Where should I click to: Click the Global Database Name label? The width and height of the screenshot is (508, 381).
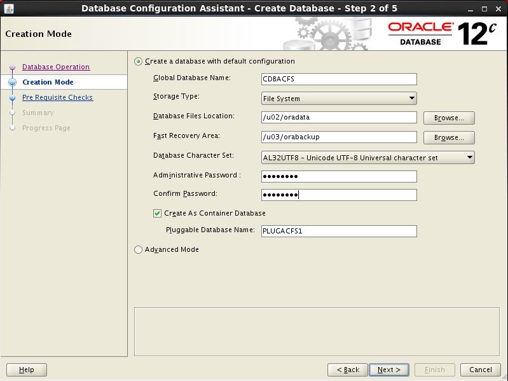tap(192, 78)
